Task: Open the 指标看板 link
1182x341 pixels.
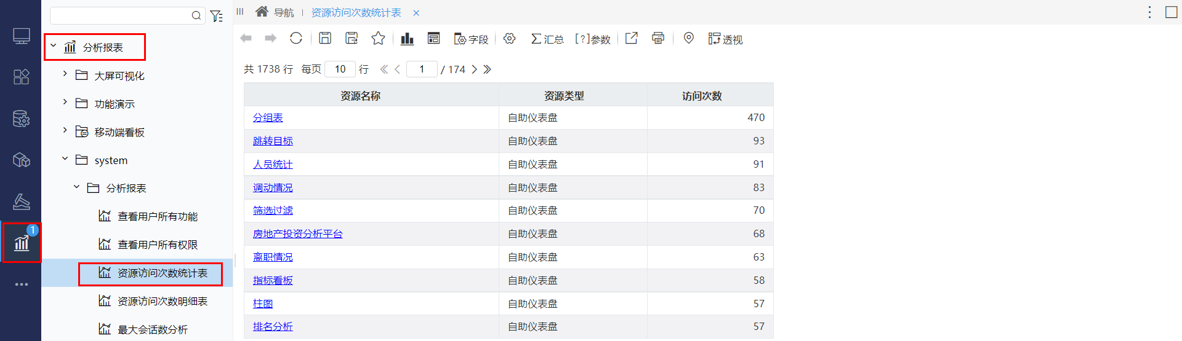Action: pos(273,280)
